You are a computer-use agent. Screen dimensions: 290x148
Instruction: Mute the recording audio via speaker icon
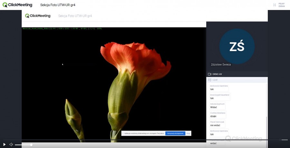tap(11, 144)
